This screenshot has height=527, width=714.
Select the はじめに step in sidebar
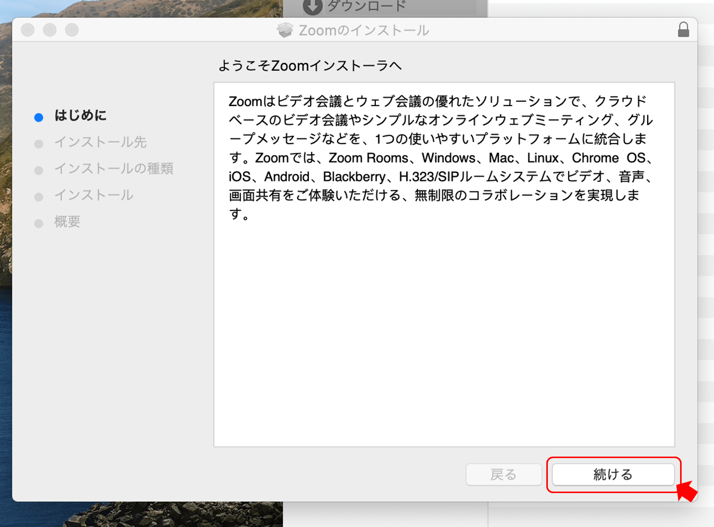(x=80, y=116)
